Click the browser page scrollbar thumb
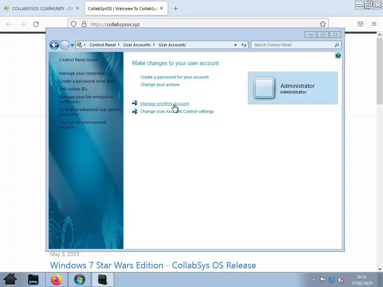This screenshot has width=383, height=287. (380, 71)
